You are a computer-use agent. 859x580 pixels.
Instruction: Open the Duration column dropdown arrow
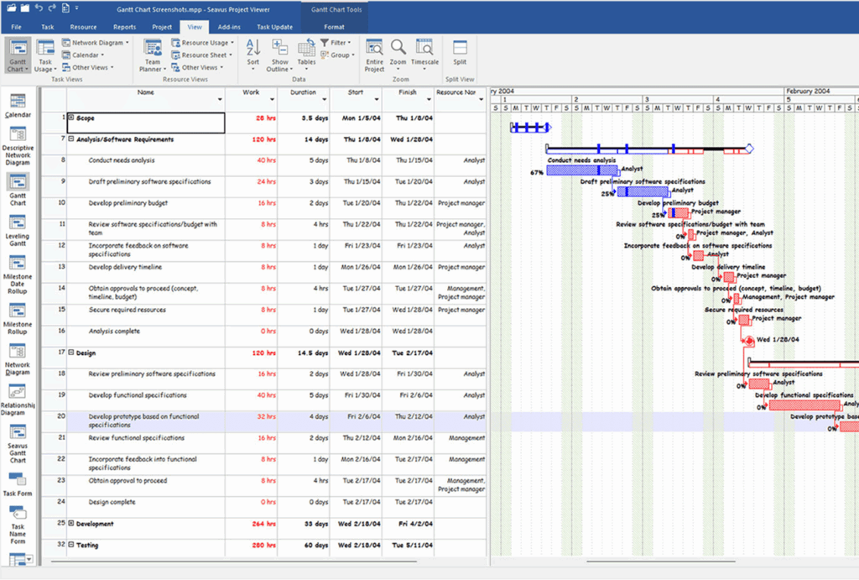[x=325, y=99]
